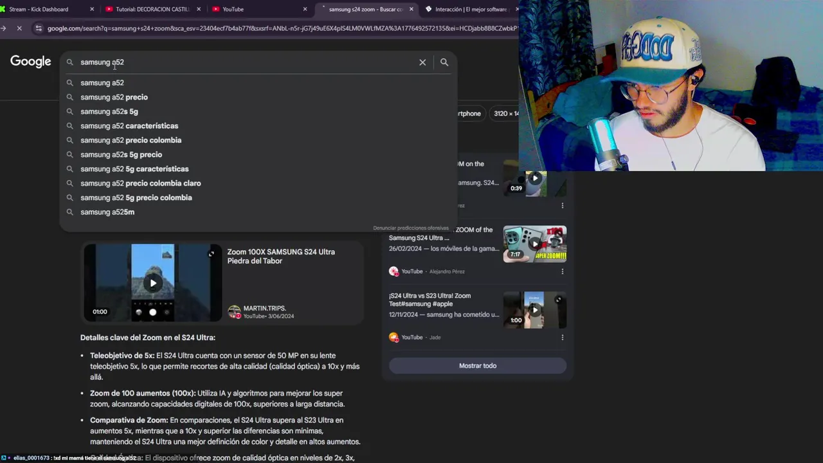The height and width of the screenshot is (463, 823).
Task: Click "Denunciar predicciones ofensivas" link
Action: 411,228
